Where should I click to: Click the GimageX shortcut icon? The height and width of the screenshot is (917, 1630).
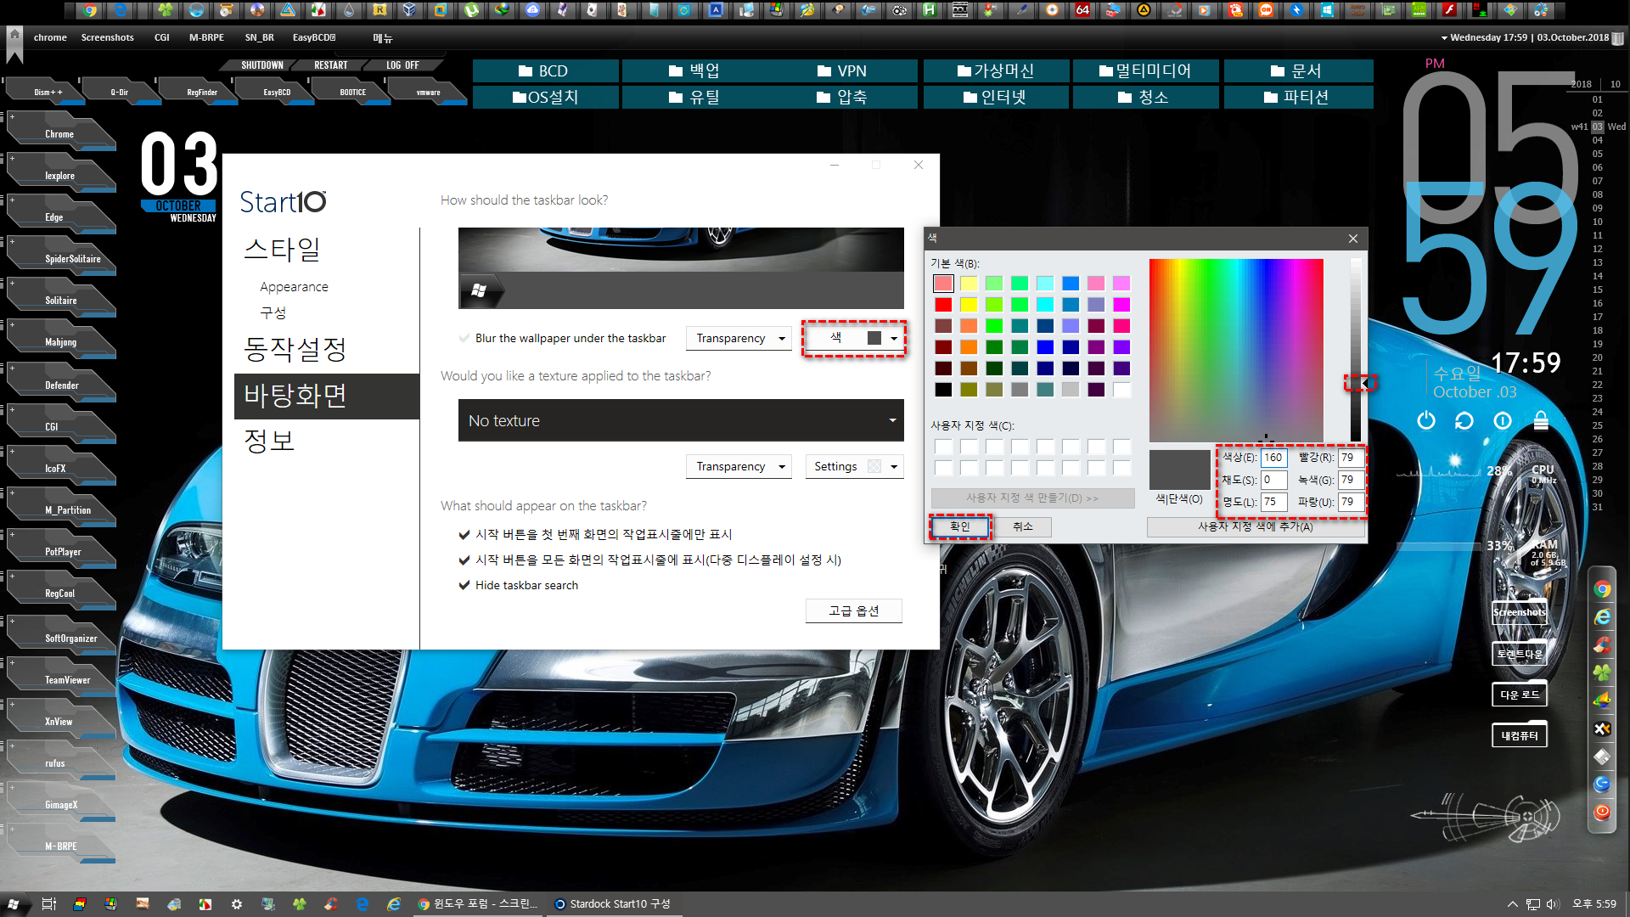point(60,804)
